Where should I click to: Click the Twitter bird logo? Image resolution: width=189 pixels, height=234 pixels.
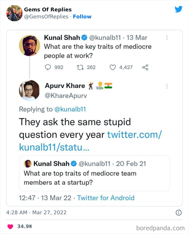179,9
